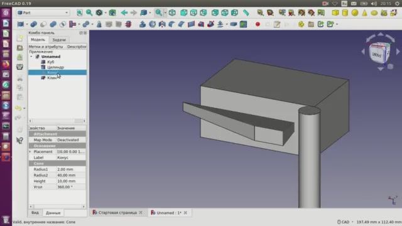
Task: Set the top view cube icon
Action: point(193,13)
